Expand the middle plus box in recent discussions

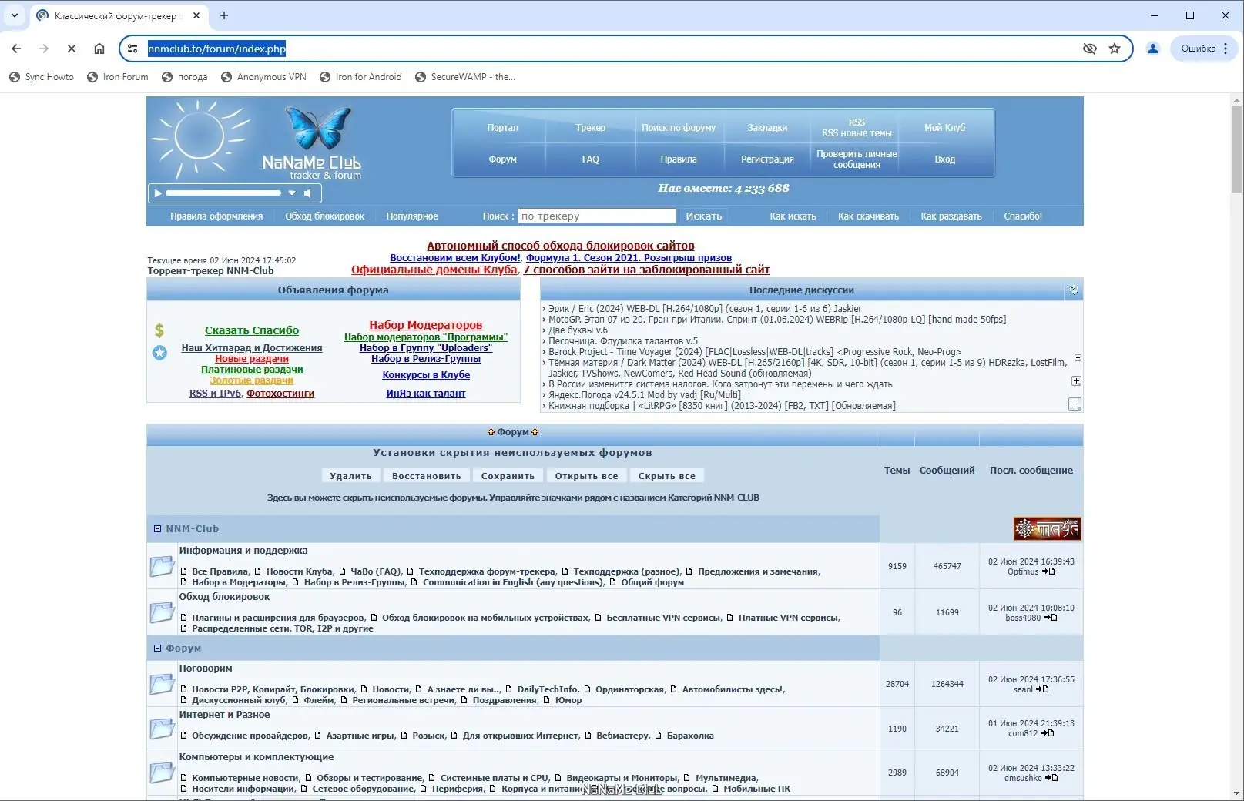[x=1076, y=381]
